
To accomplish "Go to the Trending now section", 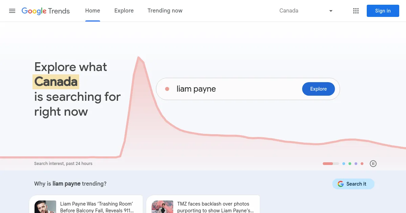I will click(165, 10).
